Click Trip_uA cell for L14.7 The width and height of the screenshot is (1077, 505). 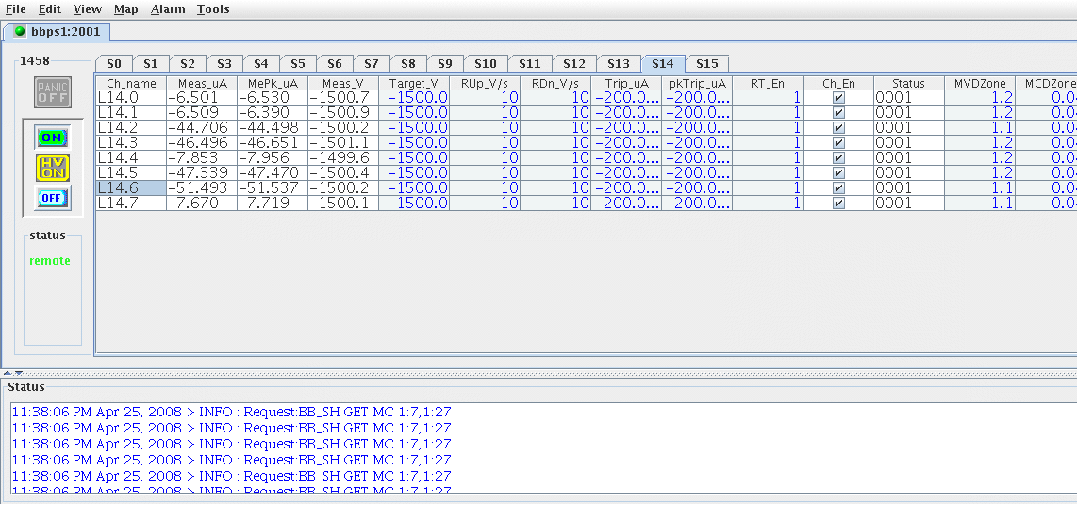pyautogui.click(x=626, y=204)
